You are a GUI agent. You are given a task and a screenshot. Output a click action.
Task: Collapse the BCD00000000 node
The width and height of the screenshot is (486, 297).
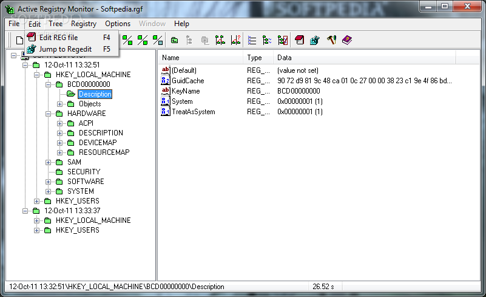coord(48,84)
